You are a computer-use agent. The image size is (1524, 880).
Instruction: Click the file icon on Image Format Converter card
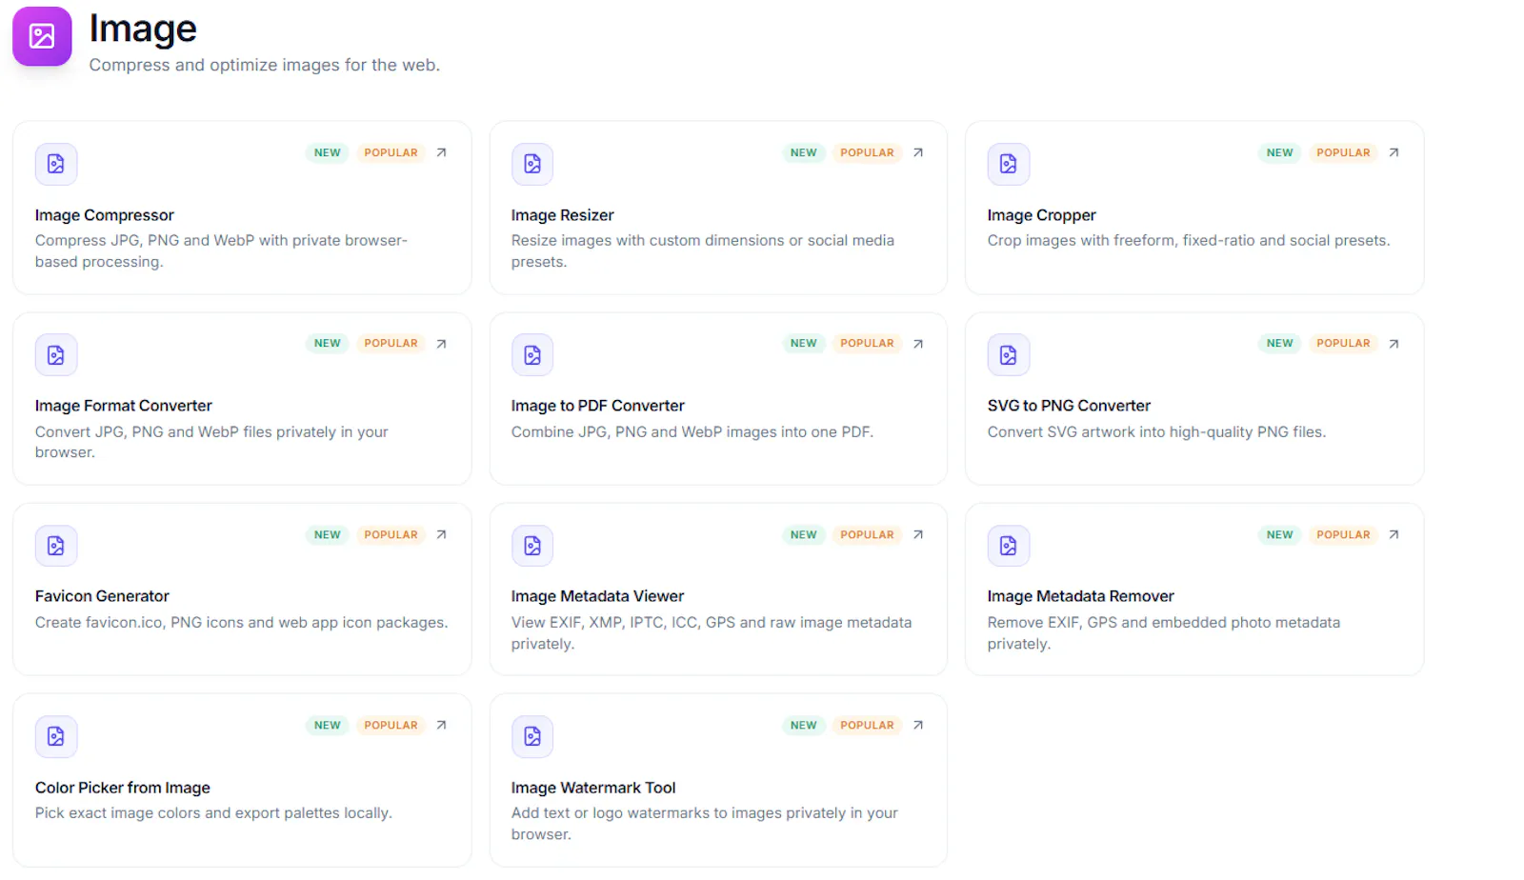[56, 355]
